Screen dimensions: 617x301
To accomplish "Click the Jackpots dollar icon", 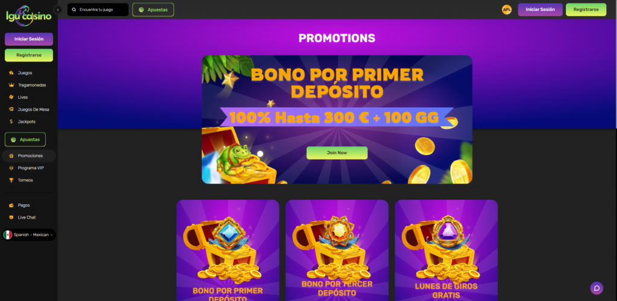I will coord(11,122).
